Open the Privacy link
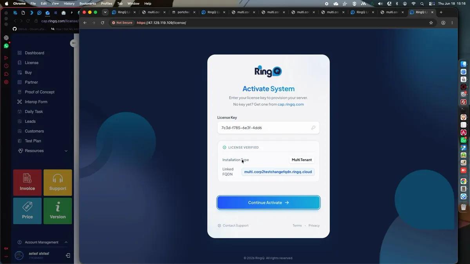The image size is (470, 264). pos(314,226)
